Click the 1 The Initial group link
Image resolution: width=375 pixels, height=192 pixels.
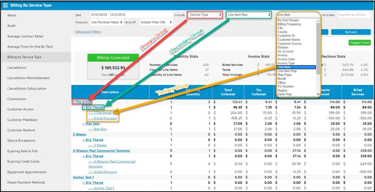pyautogui.click(x=82, y=102)
